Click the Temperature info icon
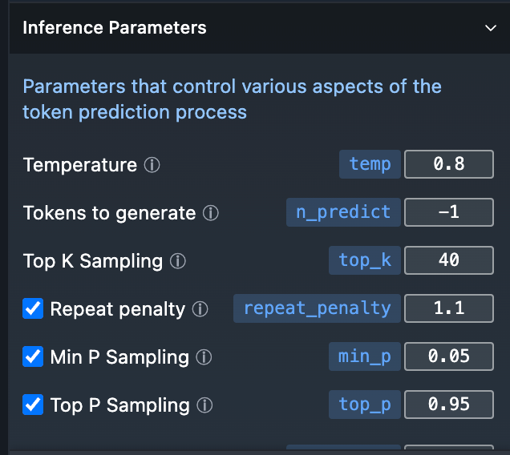 tap(152, 165)
